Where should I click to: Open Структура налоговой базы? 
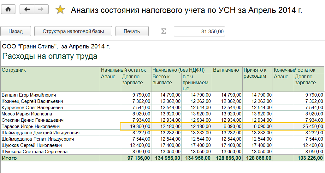point(73,31)
